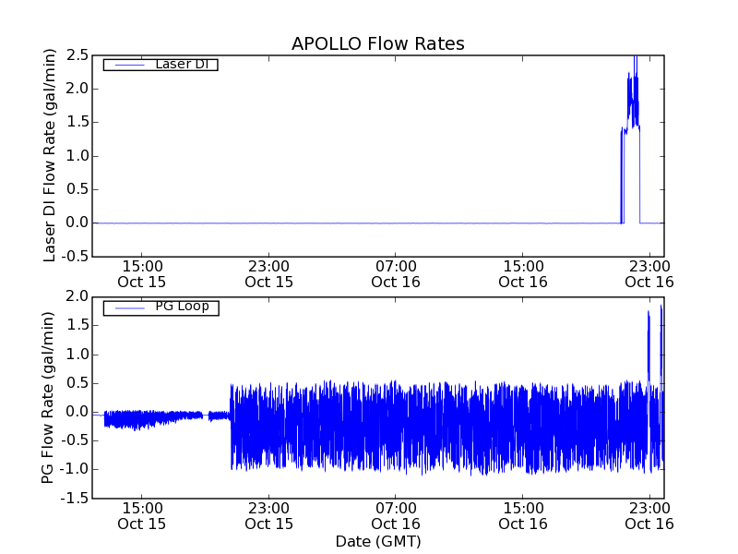Click "15:00 Oct 15" under the Laser DI plot
738x554 pixels.
pyautogui.click(x=142, y=274)
